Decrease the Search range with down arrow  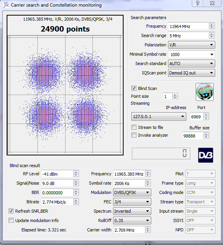click(212, 37)
